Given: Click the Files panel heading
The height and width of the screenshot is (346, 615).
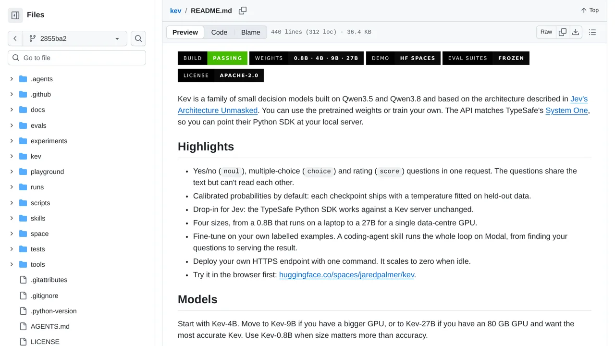Looking at the screenshot, I should [36, 15].
